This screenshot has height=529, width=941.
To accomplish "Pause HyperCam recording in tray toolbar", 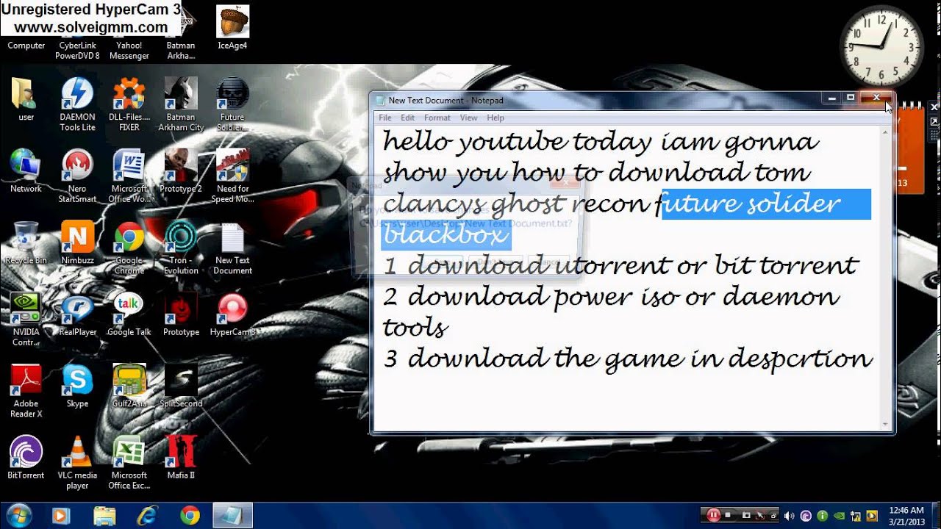I will pos(713,515).
